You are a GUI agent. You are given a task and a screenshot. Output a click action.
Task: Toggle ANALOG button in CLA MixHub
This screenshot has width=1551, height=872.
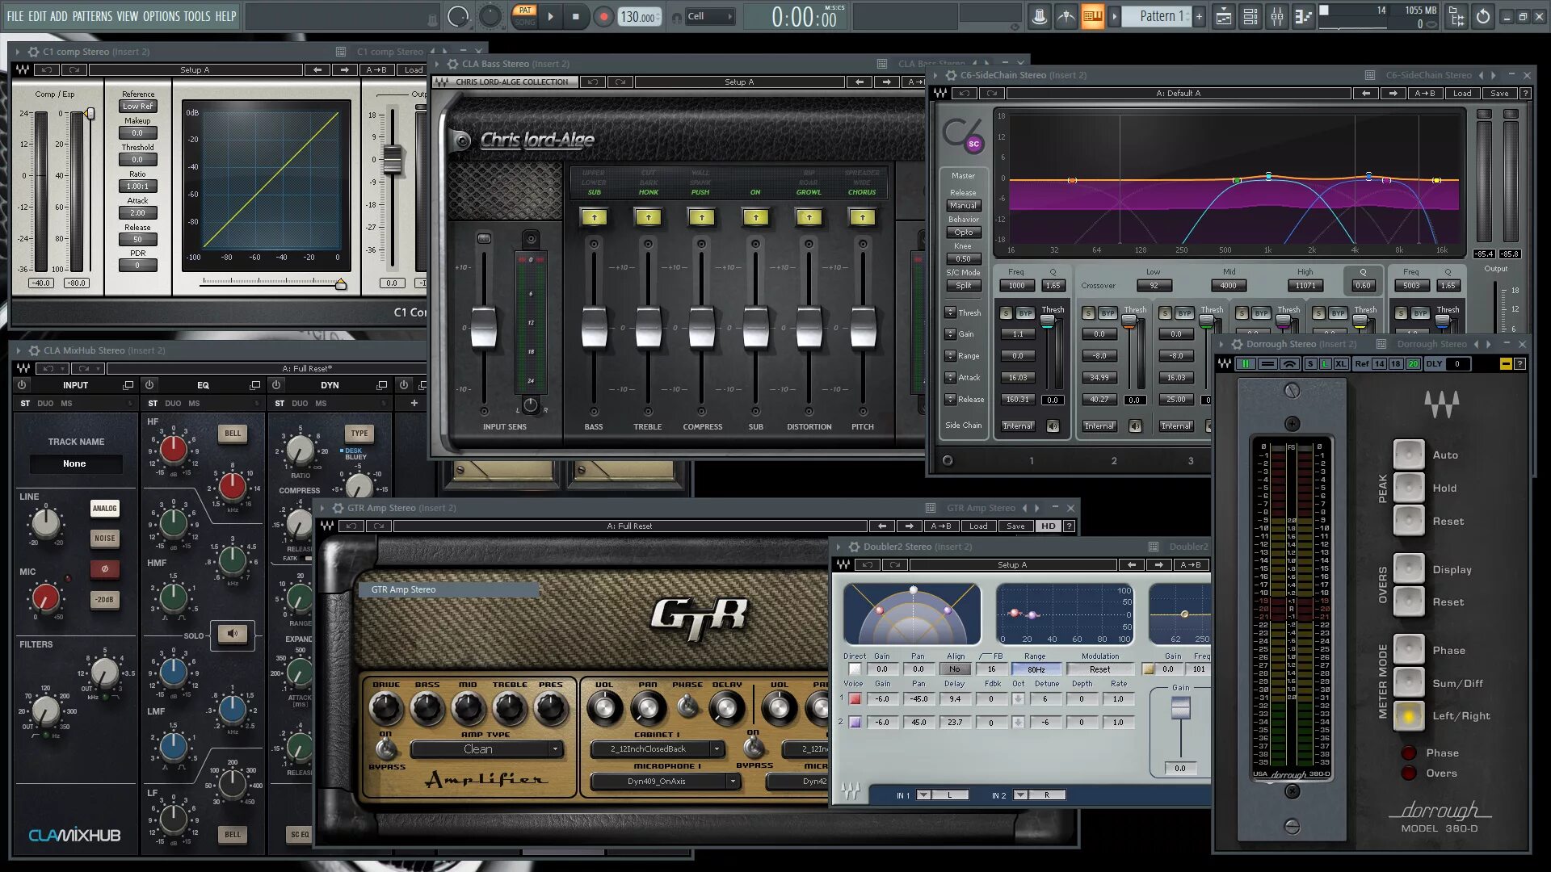[104, 508]
